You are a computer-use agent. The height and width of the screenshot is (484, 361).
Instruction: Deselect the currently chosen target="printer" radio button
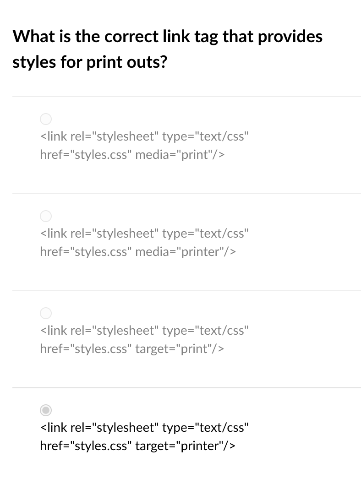(x=46, y=410)
